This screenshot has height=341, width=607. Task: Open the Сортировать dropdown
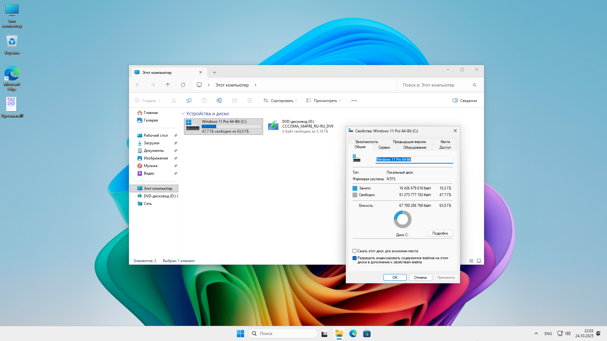click(x=280, y=101)
